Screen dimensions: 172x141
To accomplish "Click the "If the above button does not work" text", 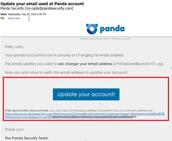I will tap(27, 110).
